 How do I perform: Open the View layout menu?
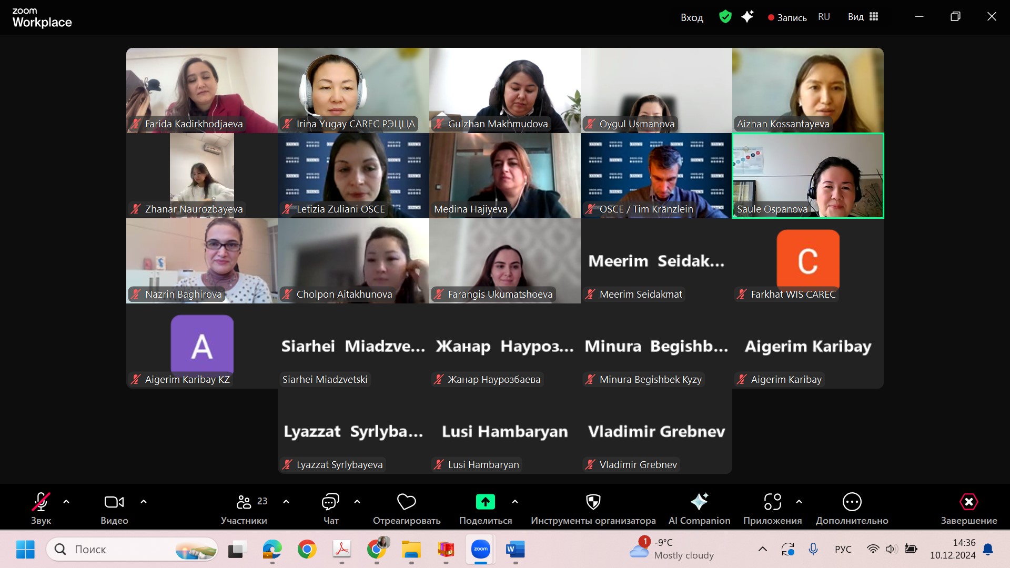coord(863,17)
